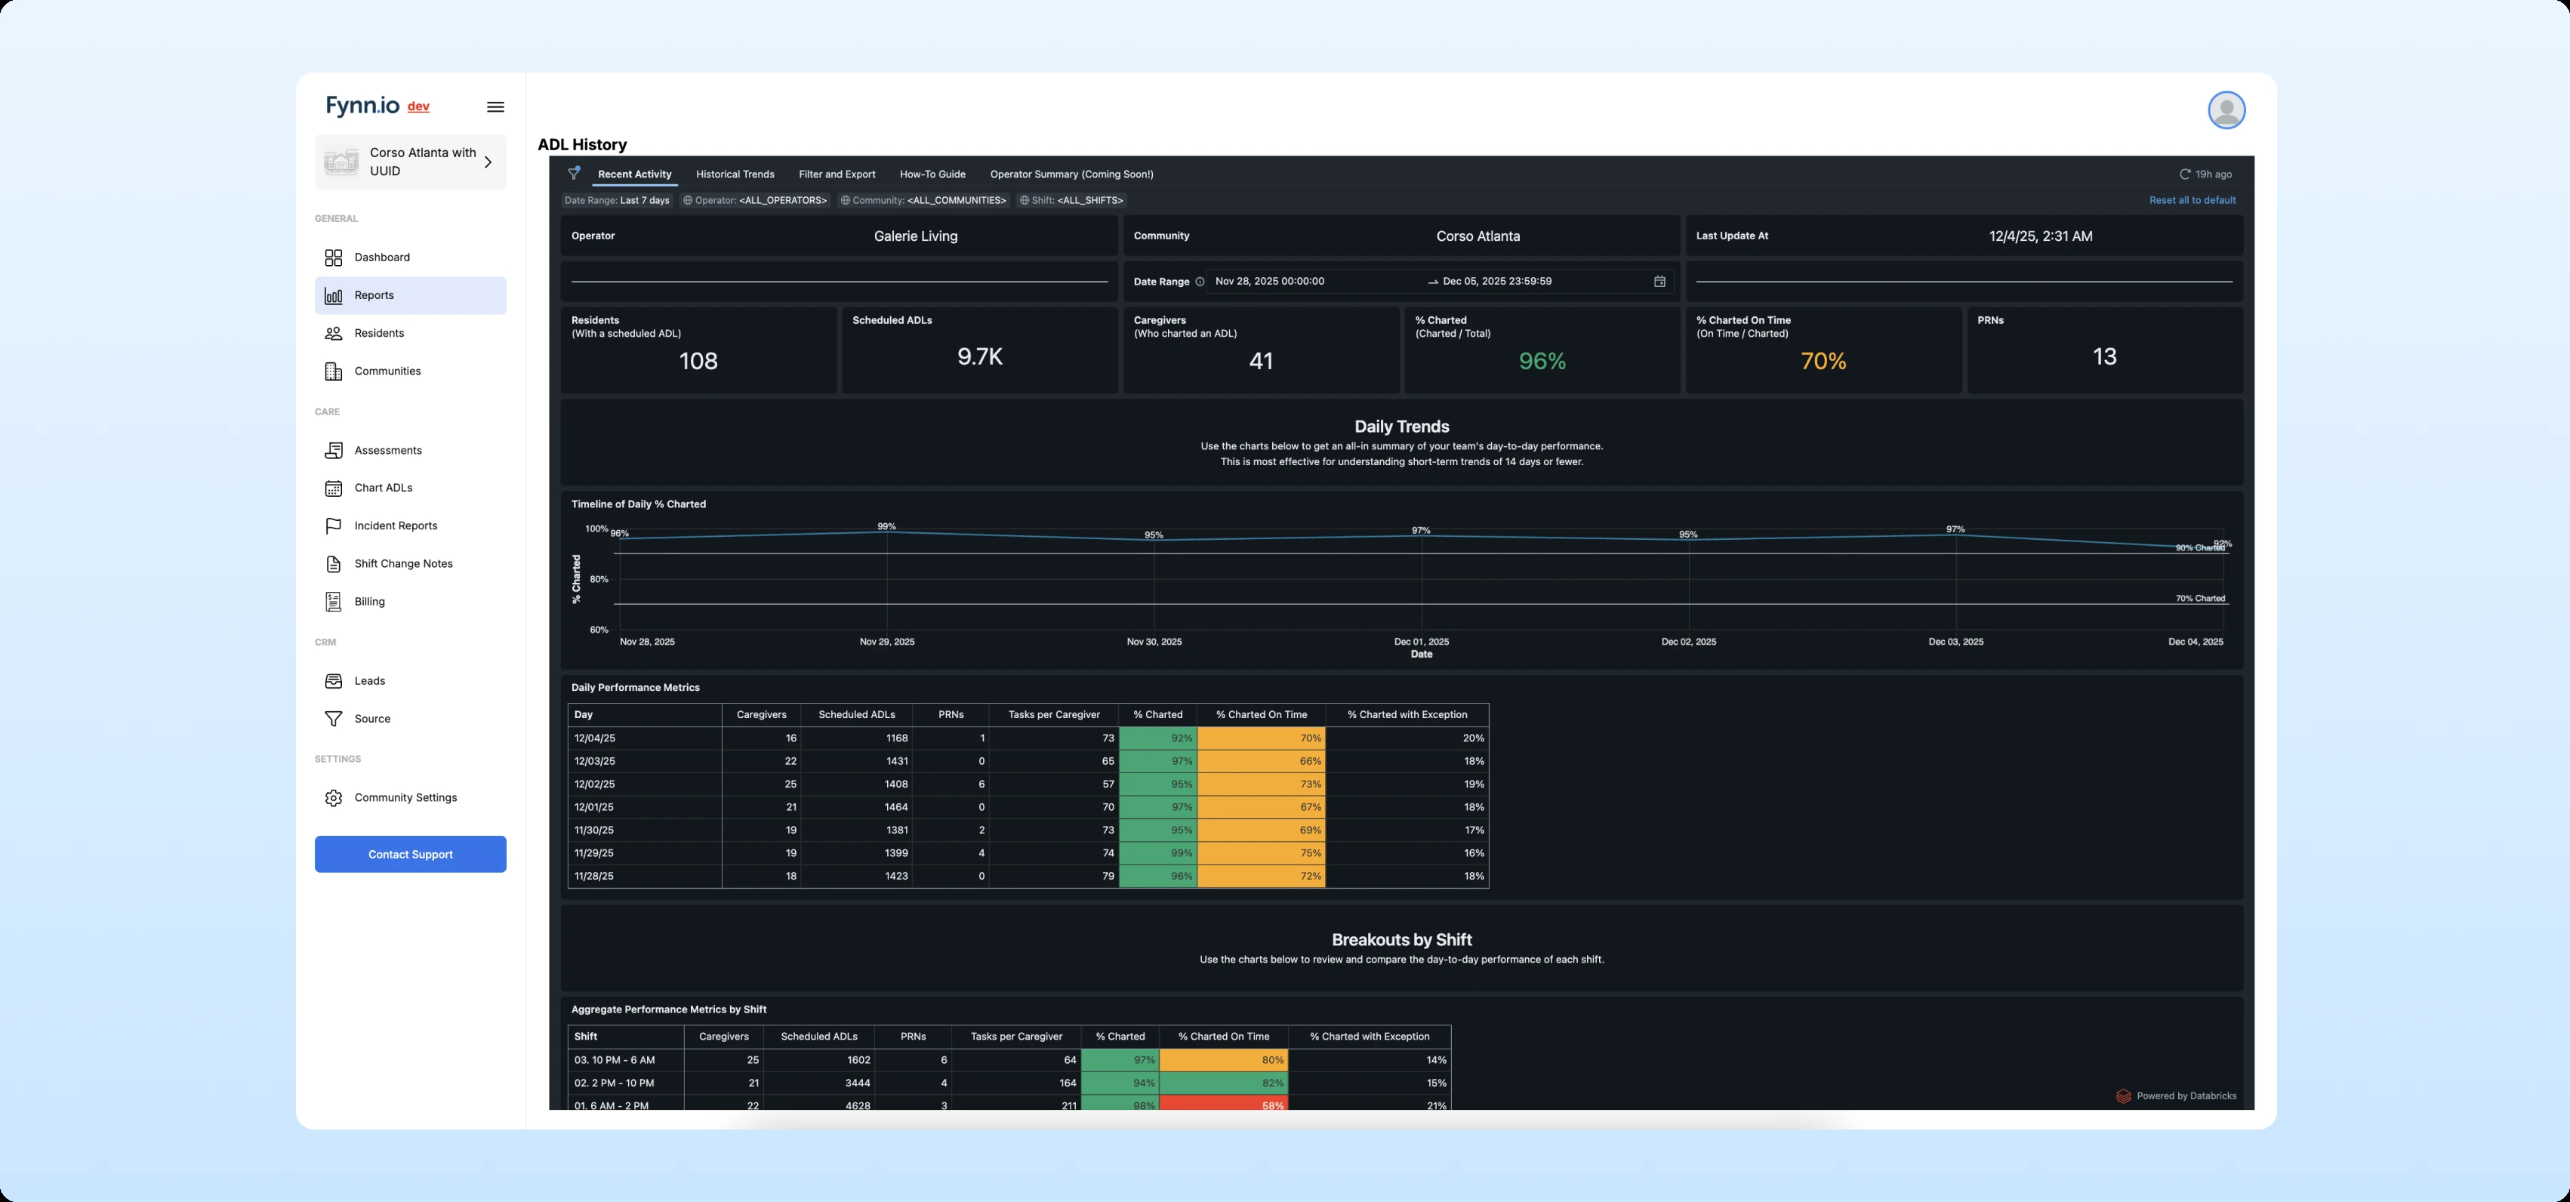Click the filter funnel icon in dashboard
This screenshot has height=1202, width=2570.
(x=574, y=174)
